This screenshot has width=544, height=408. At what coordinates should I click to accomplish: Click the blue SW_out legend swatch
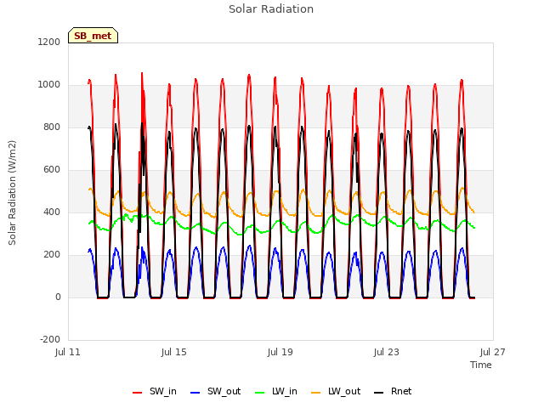(195, 393)
